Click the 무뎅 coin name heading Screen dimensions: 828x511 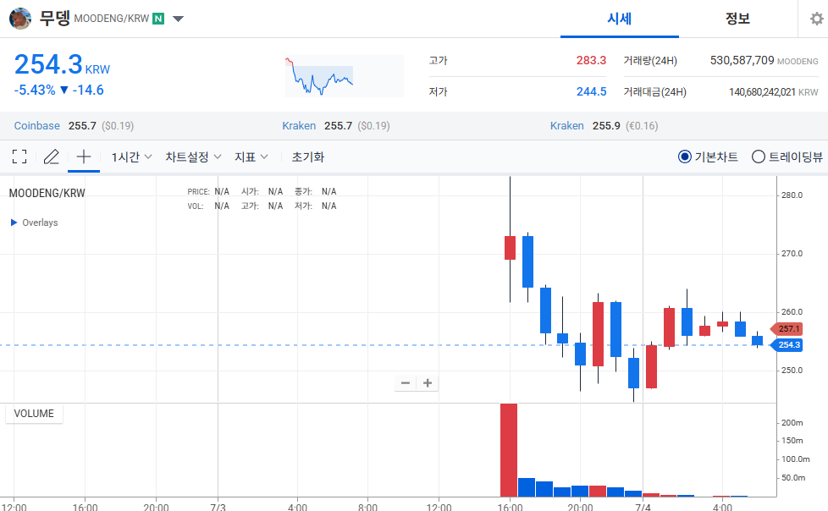pyautogui.click(x=55, y=19)
